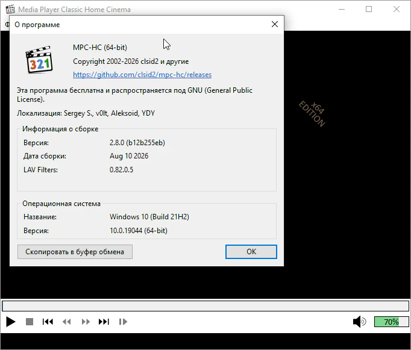Skip to the previous file

[x=48, y=322]
